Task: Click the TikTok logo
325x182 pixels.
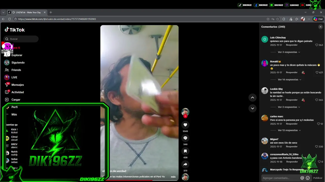Action: pyautogui.click(x=15, y=30)
